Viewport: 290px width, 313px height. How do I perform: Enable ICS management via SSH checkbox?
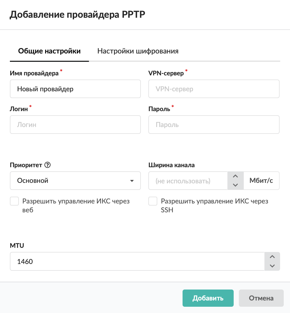(153, 201)
